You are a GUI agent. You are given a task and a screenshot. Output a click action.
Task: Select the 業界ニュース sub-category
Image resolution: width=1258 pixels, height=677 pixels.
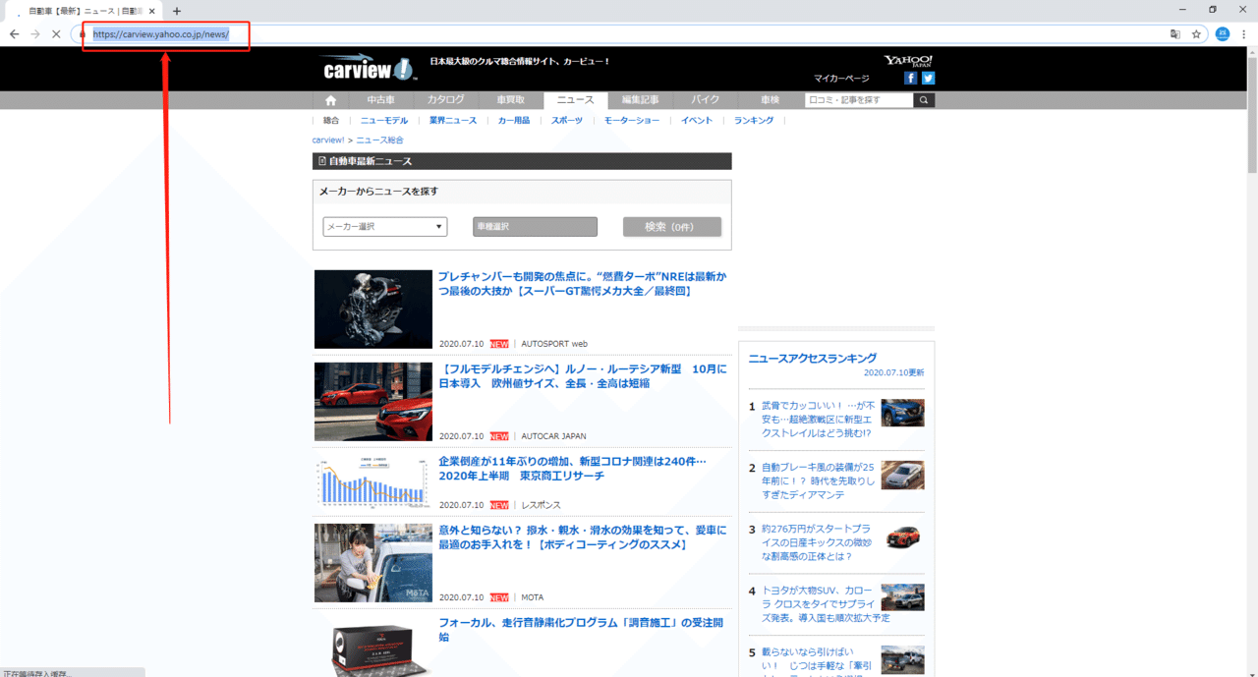pos(453,120)
